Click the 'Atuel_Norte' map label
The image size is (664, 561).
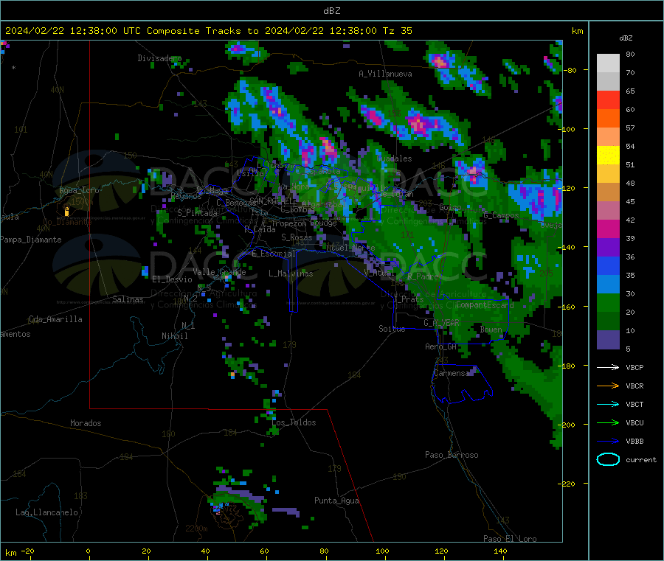point(350,248)
